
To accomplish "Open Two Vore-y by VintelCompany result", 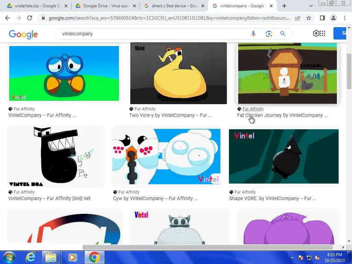I will (170, 115).
